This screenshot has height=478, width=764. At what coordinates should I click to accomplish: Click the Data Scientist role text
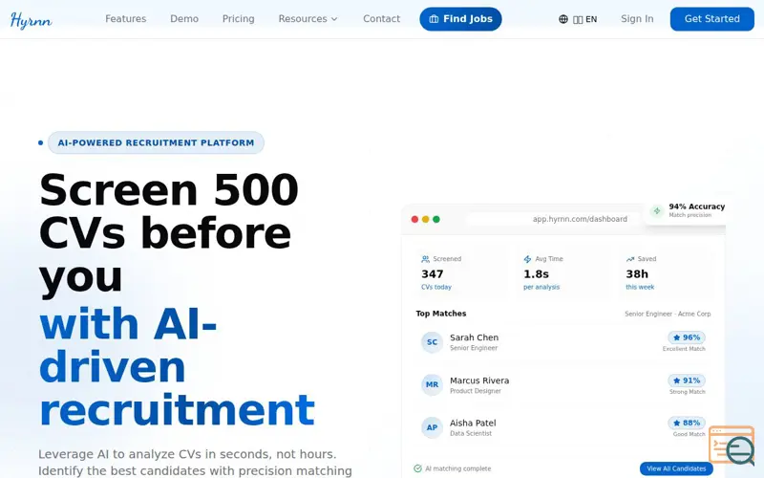coord(471,433)
